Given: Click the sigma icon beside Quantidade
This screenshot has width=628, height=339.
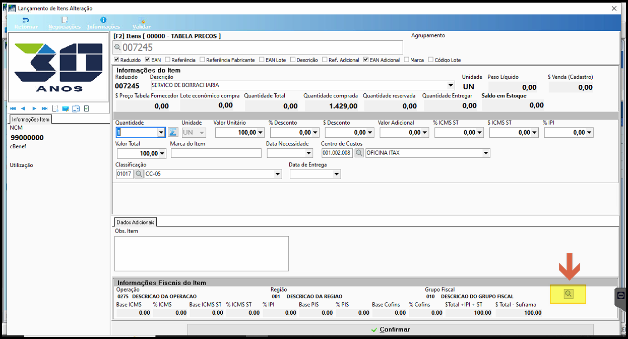Looking at the screenshot, I should (173, 132).
